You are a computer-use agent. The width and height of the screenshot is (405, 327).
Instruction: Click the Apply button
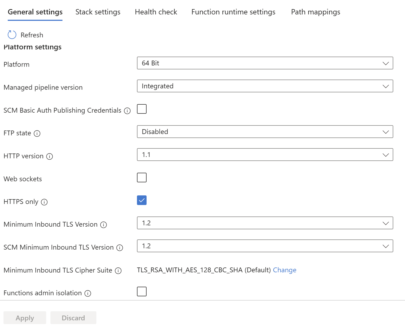pos(25,318)
